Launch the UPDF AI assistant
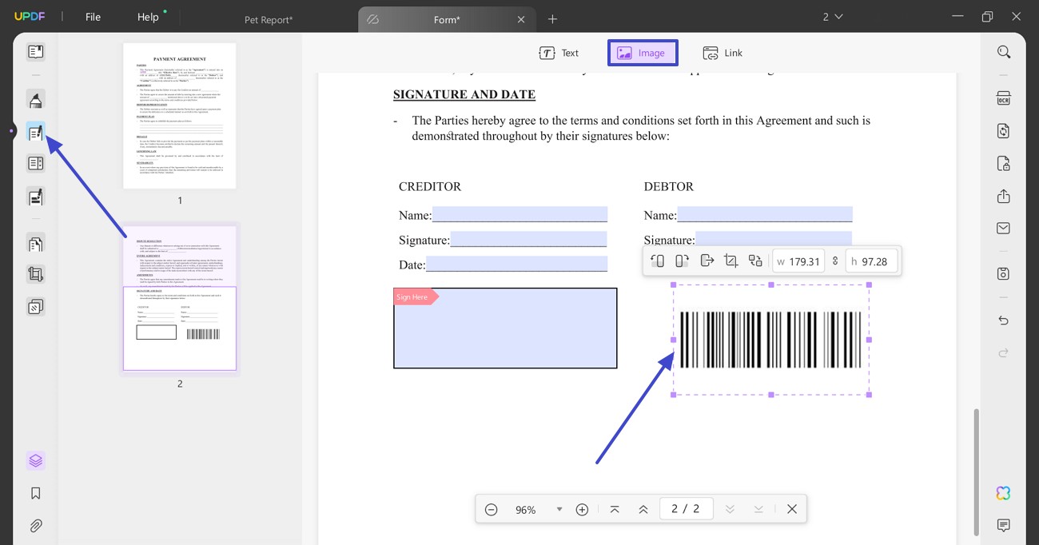1039x545 pixels. (1004, 492)
